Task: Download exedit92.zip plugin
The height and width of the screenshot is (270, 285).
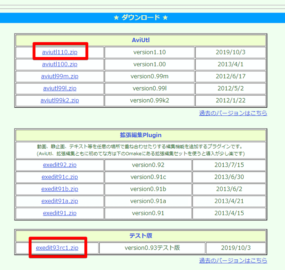Action: point(59,165)
